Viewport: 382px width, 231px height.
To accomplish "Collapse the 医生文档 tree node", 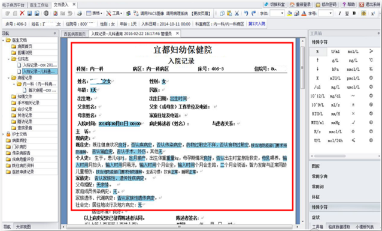I will [3, 40].
